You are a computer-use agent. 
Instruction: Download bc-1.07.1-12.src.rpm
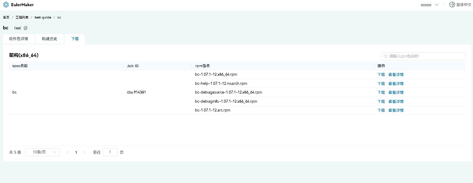tap(381, 110)
